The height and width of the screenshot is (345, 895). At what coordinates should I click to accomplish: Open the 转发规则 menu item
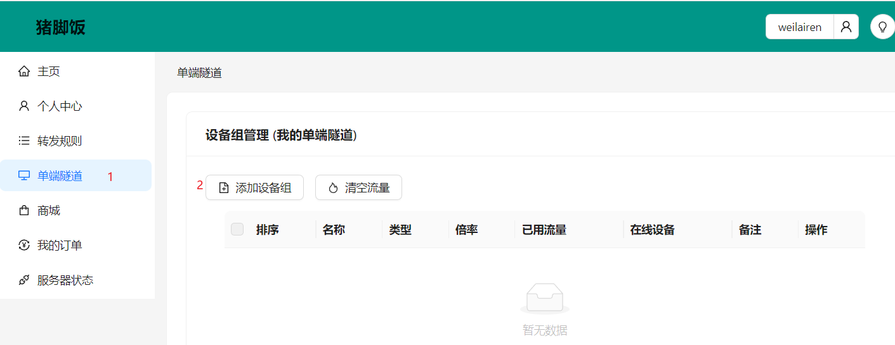[x=60, y=141]
